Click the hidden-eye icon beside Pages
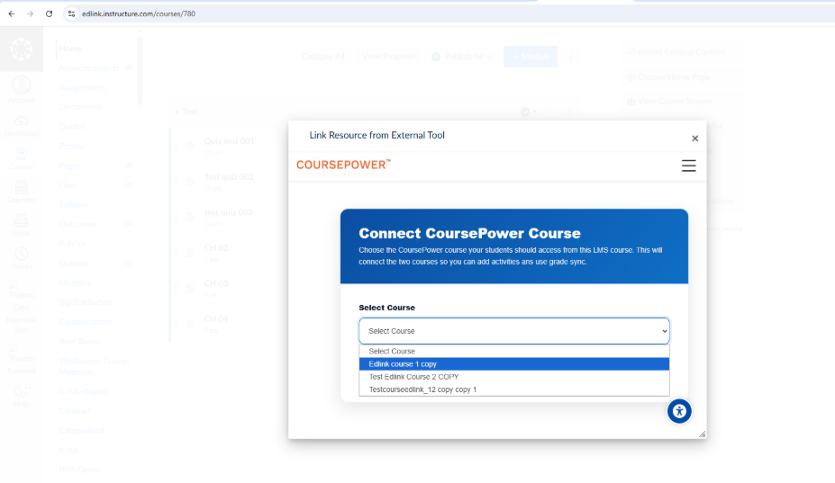835x483 pixels. coord(128,165)
